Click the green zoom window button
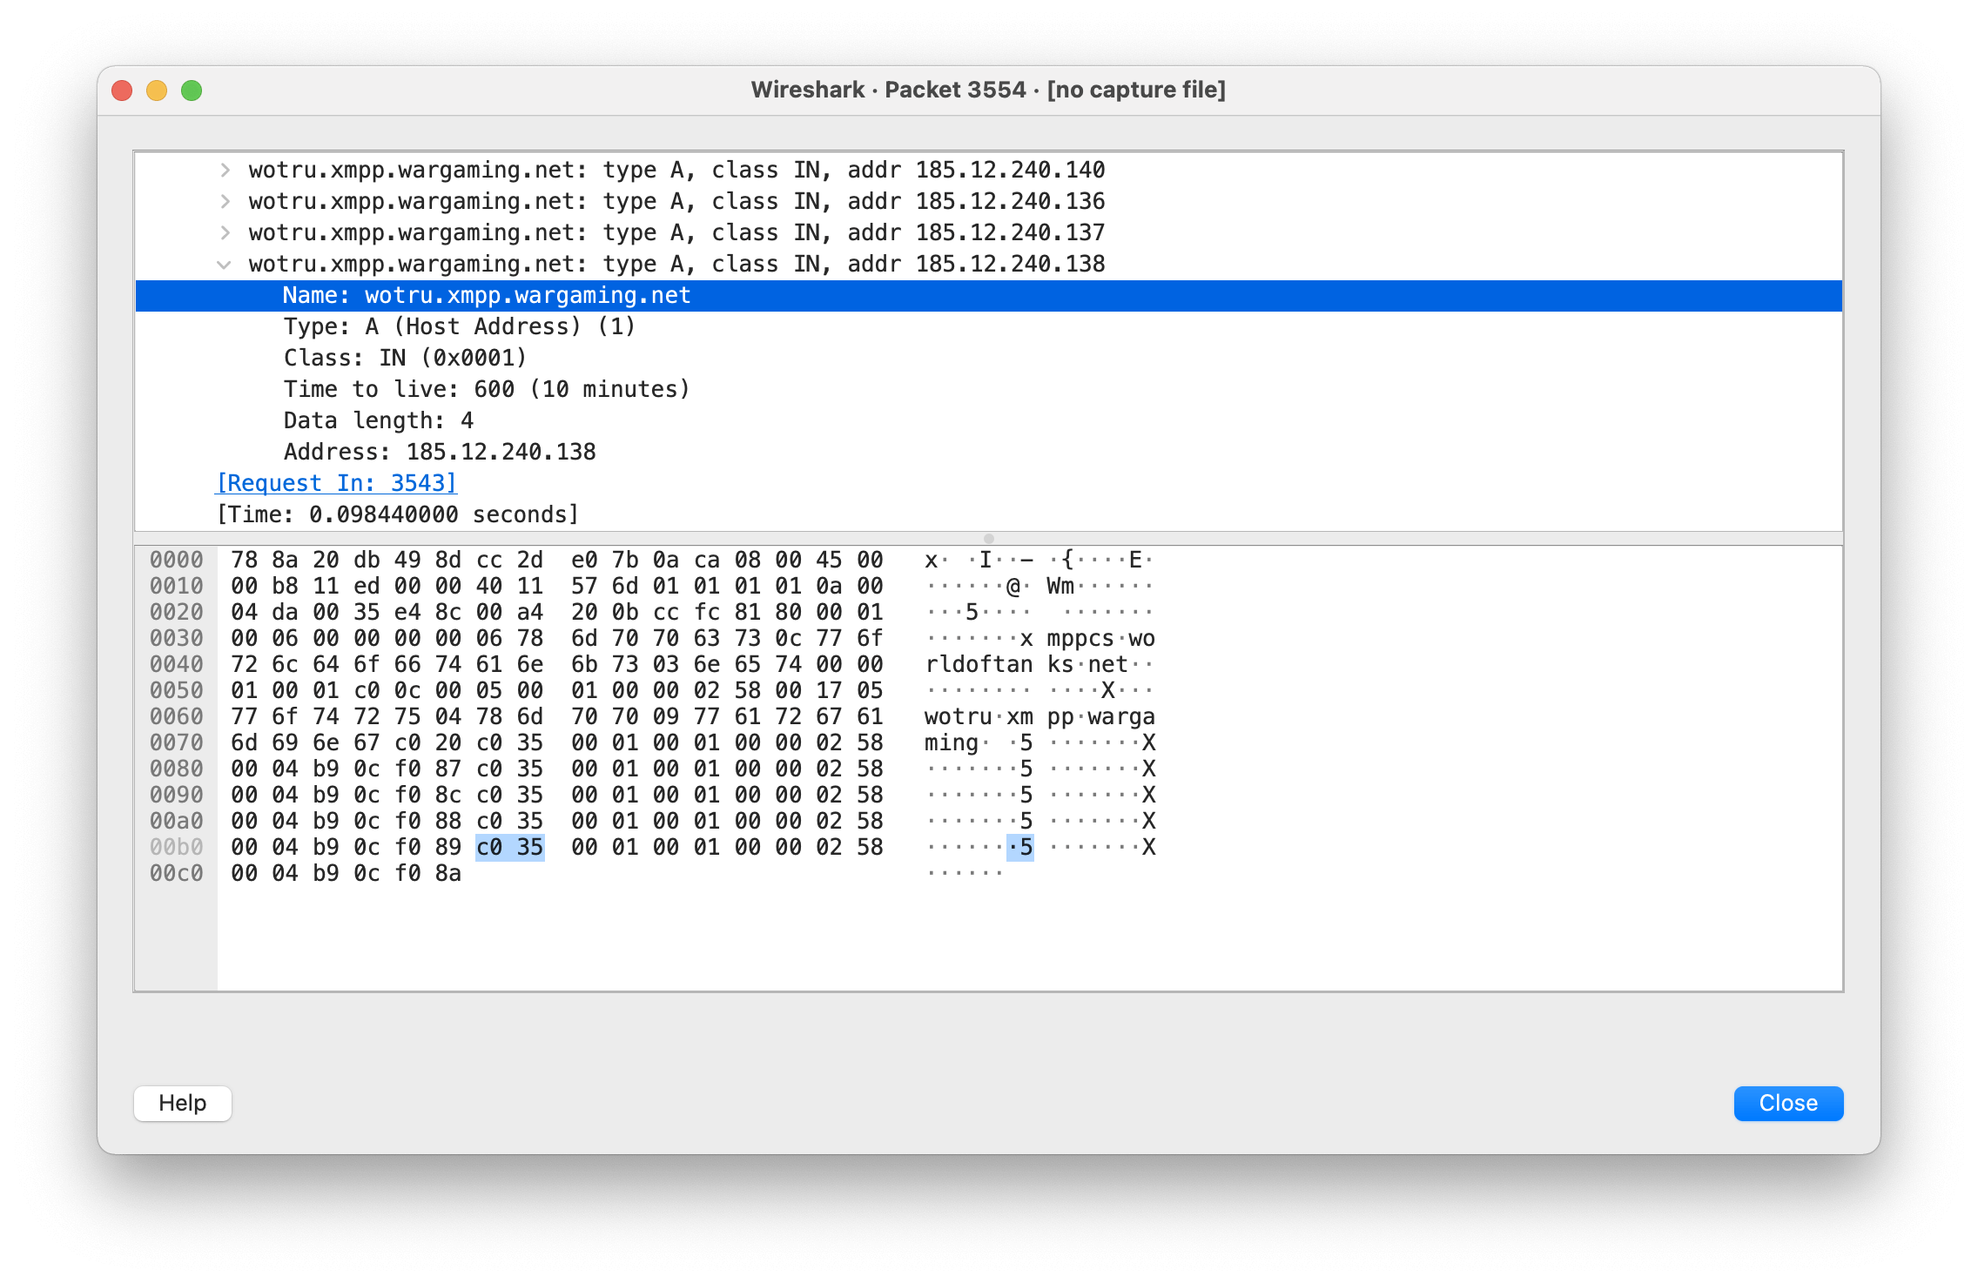 point(192,91)
